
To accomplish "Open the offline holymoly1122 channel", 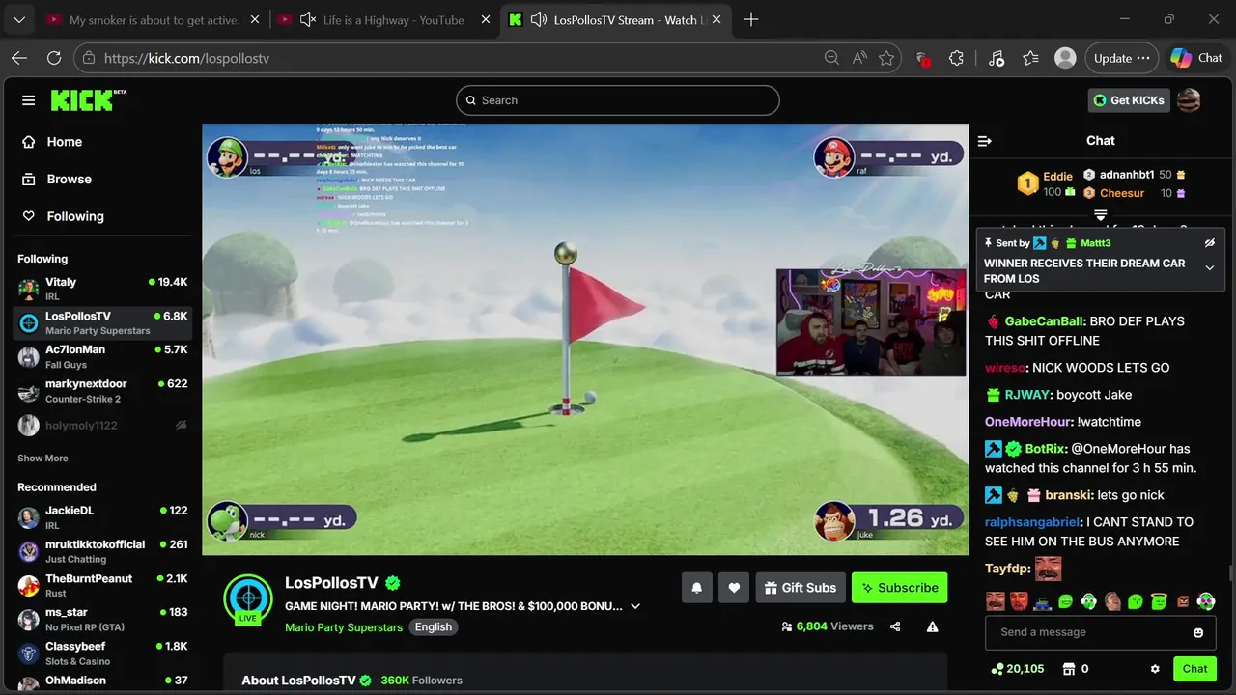I will pyautogui.click(x=102, y=425).
